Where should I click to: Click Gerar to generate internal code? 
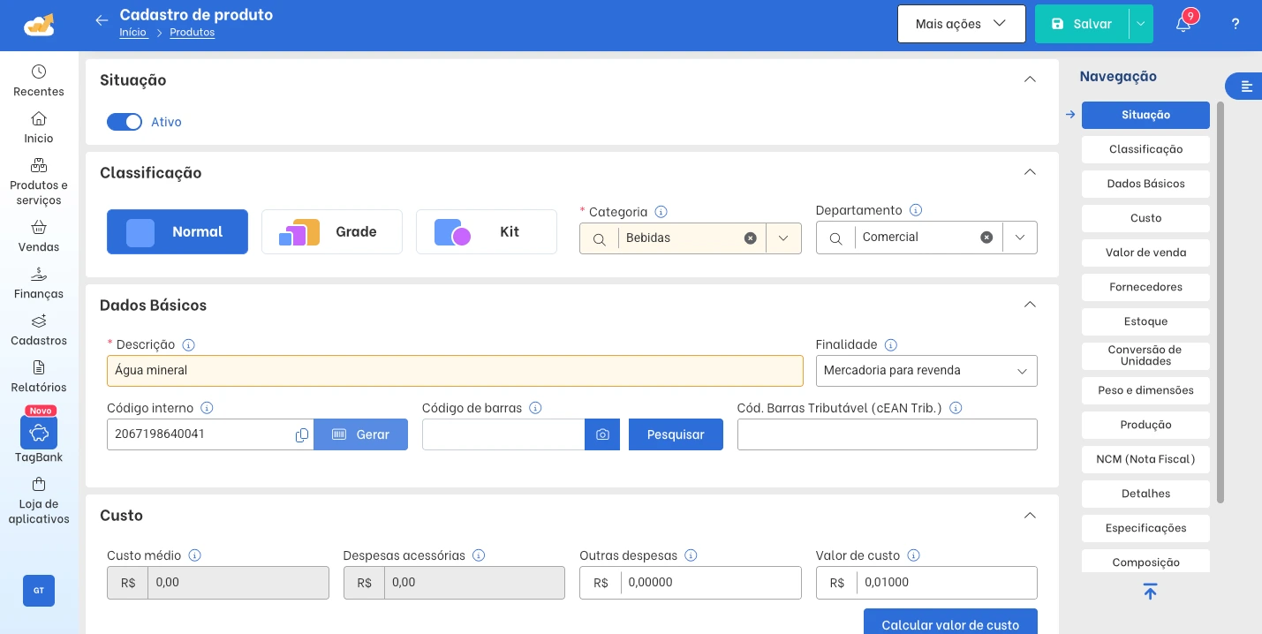[x=361, y=434]
